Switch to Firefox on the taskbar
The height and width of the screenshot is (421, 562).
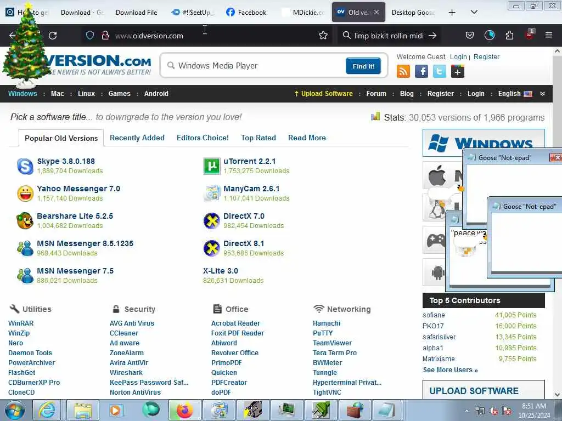184,410
